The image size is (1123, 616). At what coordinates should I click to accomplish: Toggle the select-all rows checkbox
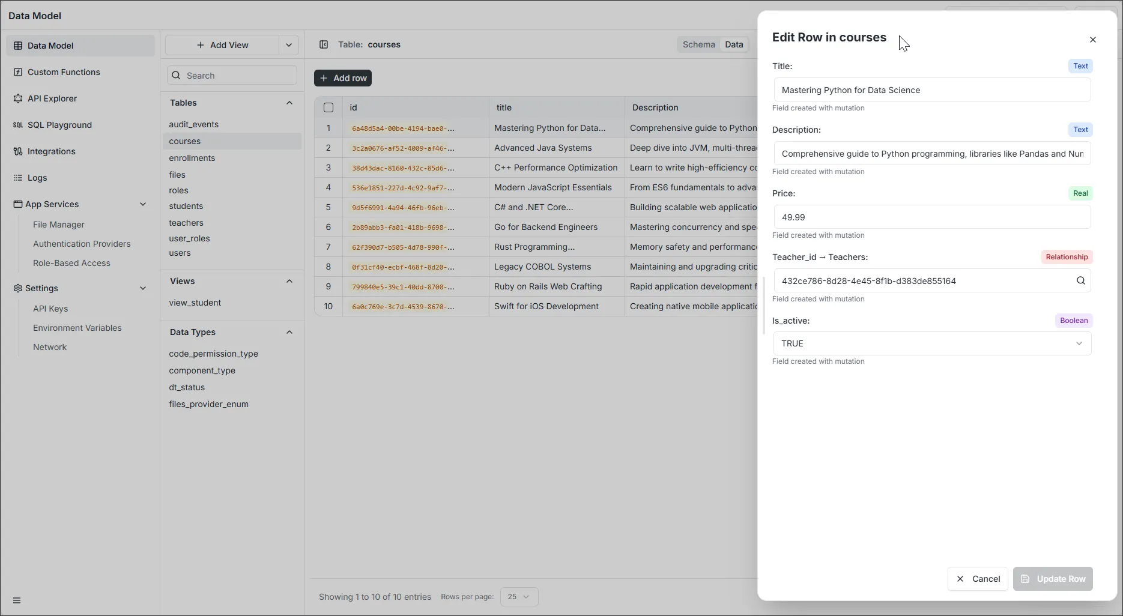(328, 107)
